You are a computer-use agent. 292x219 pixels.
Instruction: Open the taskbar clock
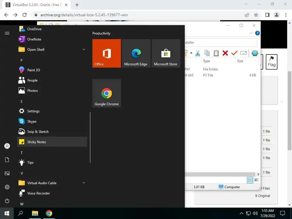click(268, 213)
